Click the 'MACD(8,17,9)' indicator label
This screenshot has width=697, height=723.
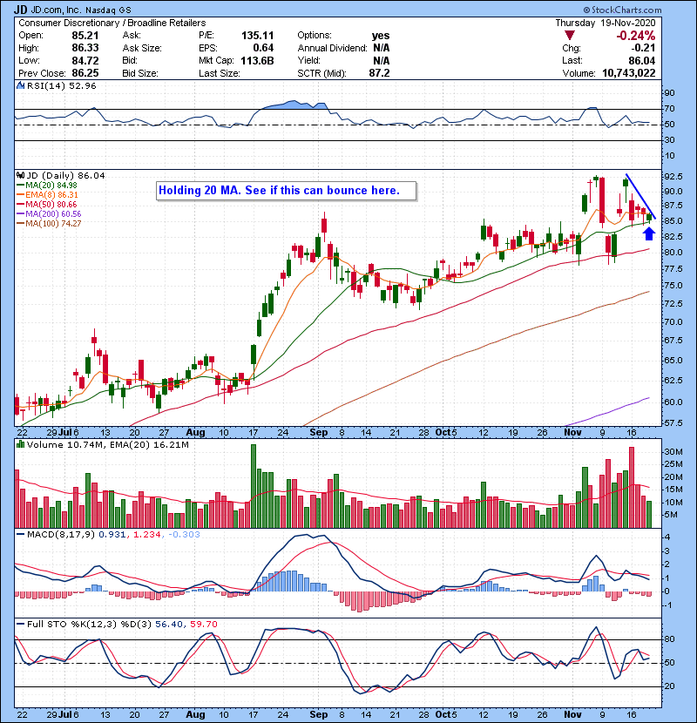click(61, 535)
